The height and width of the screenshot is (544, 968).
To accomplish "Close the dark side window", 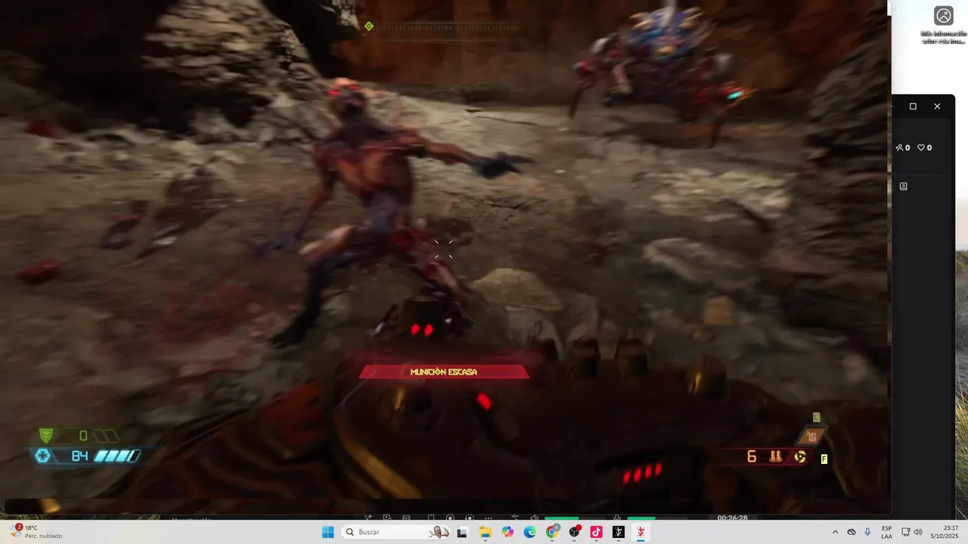I will [937, 107].
